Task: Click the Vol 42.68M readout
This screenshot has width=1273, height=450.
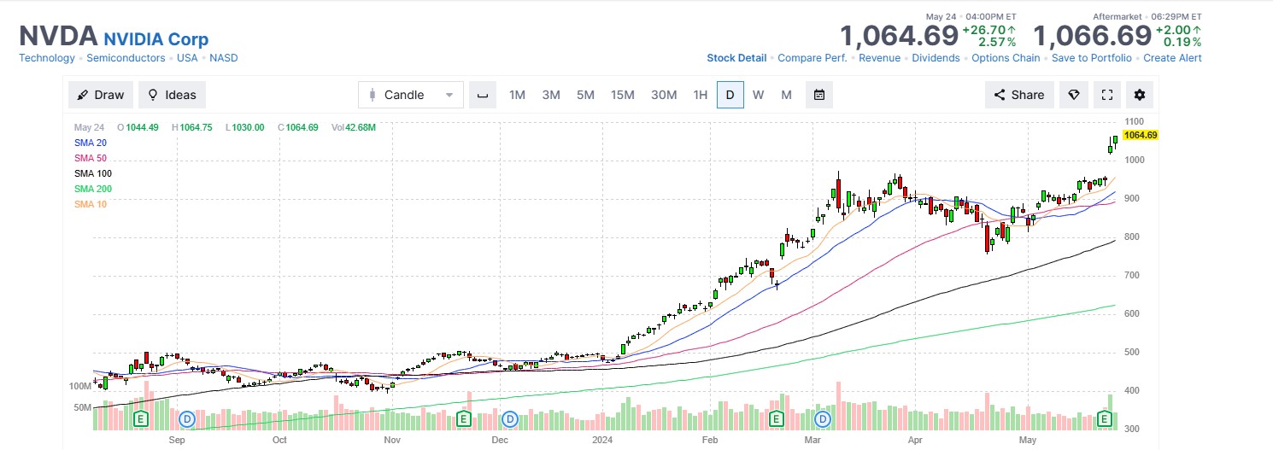Action: (x=354, y=127)
